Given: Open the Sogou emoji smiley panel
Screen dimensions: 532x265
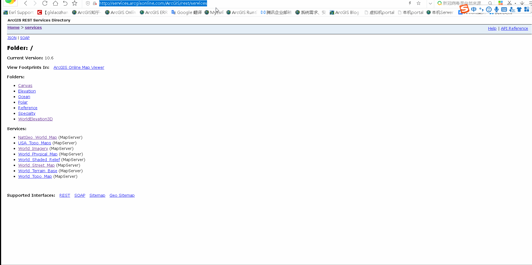Looking at the screenshot, I should [489, 9].
